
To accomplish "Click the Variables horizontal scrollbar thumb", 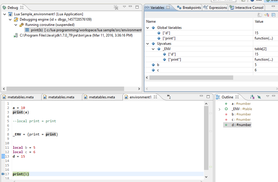I will point(191,77).
